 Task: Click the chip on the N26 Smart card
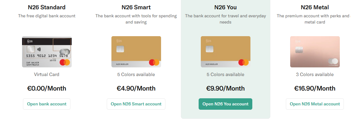pyautogui.click(x=120, y=49)
